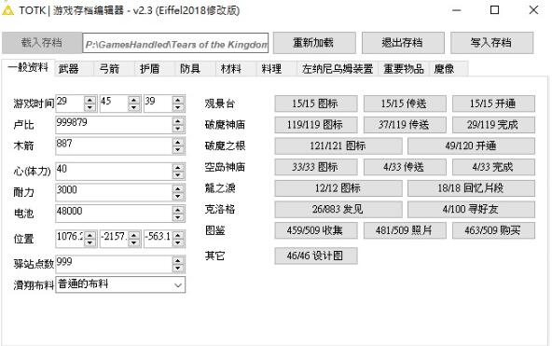Click 26/883 发见 button
552x346 pixels.
pyautogui.click(x=338, y=209)
